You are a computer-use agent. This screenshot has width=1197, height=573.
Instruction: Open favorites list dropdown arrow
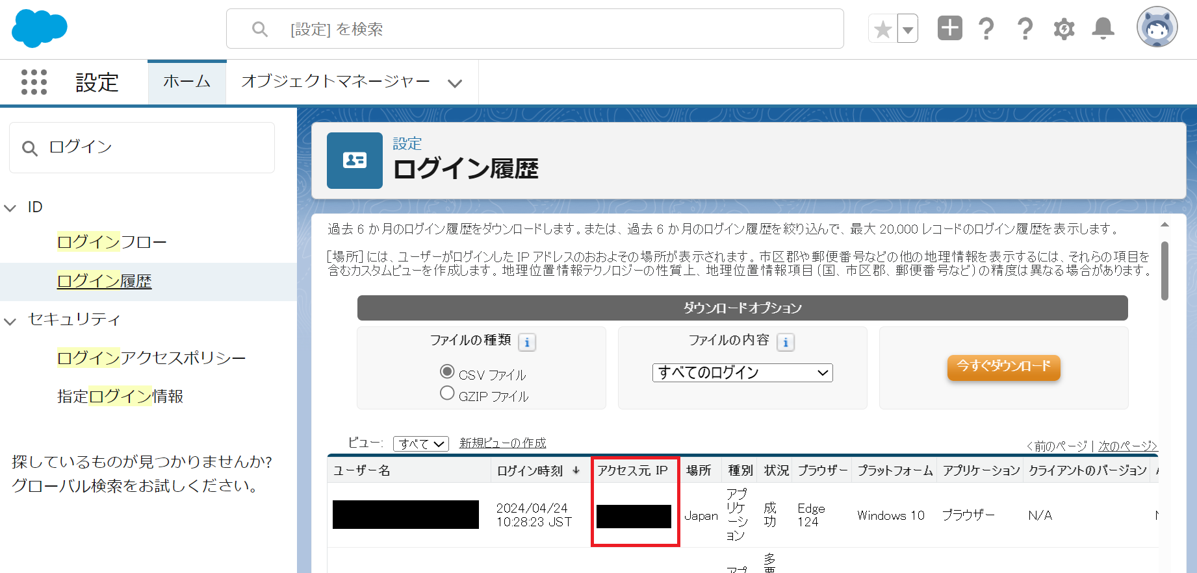point(908,29)
